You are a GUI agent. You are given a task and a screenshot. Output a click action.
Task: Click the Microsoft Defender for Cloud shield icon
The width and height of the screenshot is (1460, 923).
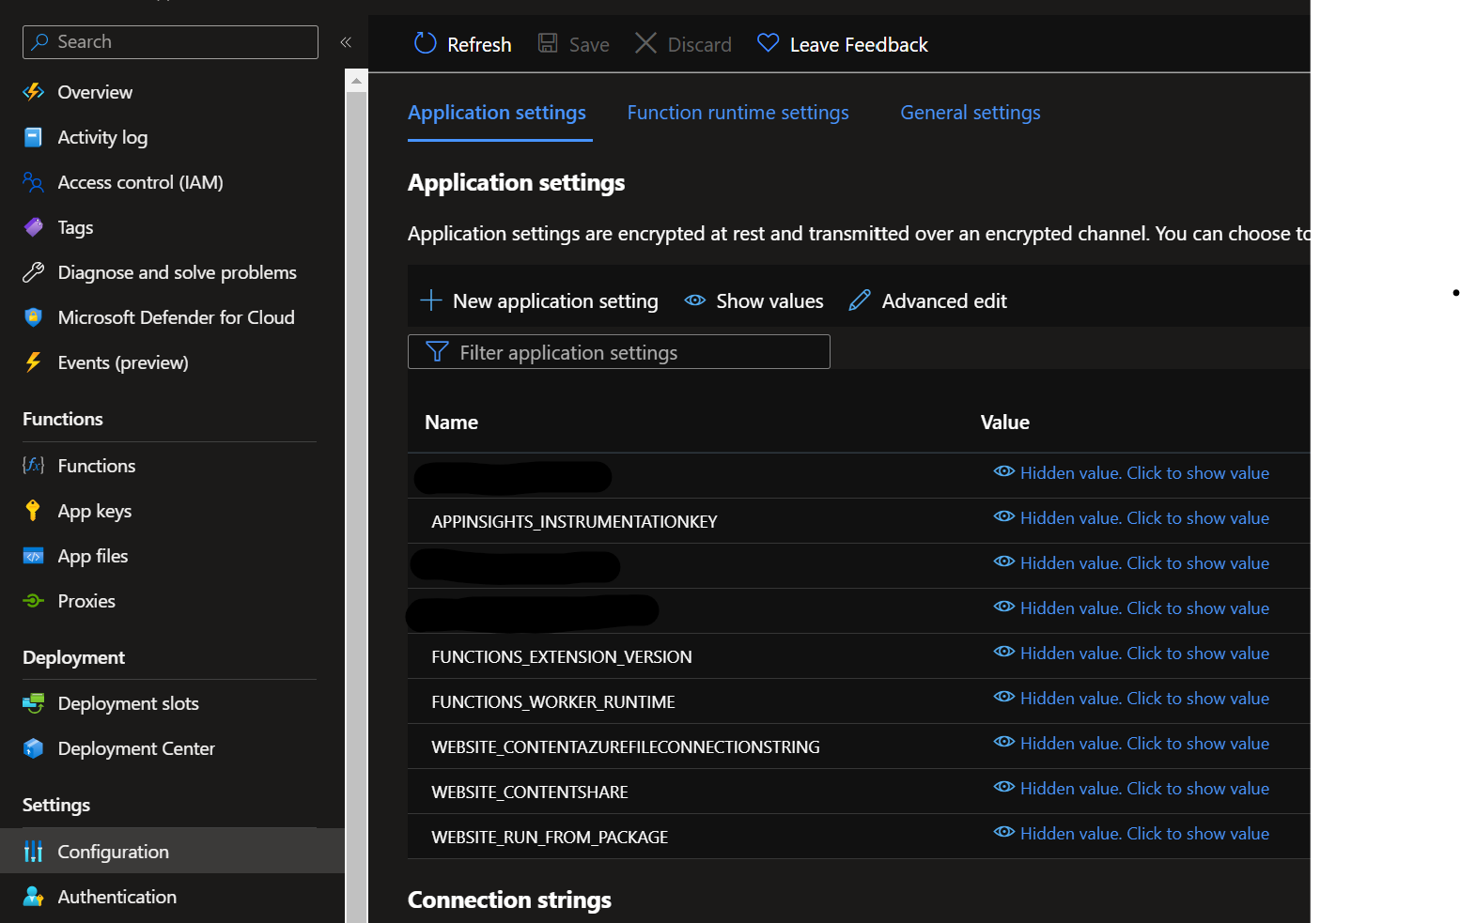point(34,317)
